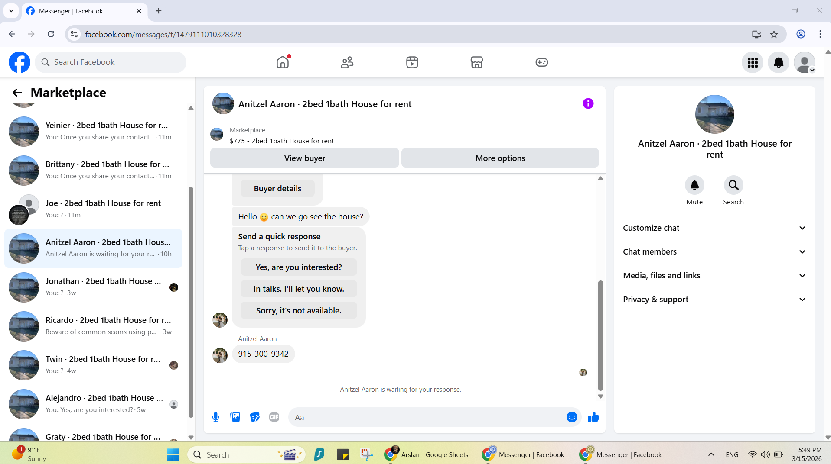Open Anitzel Aaron conversation in list
This screenshot has height=464, width=831.
pos(93,248)
